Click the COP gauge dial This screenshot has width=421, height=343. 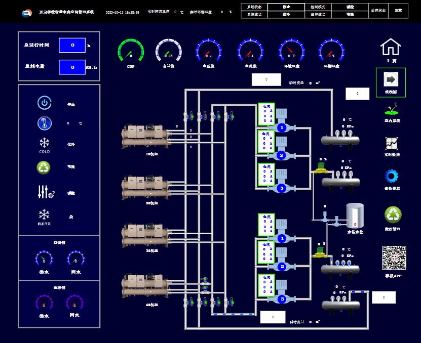pyautogui.click(x=131, y=52)
